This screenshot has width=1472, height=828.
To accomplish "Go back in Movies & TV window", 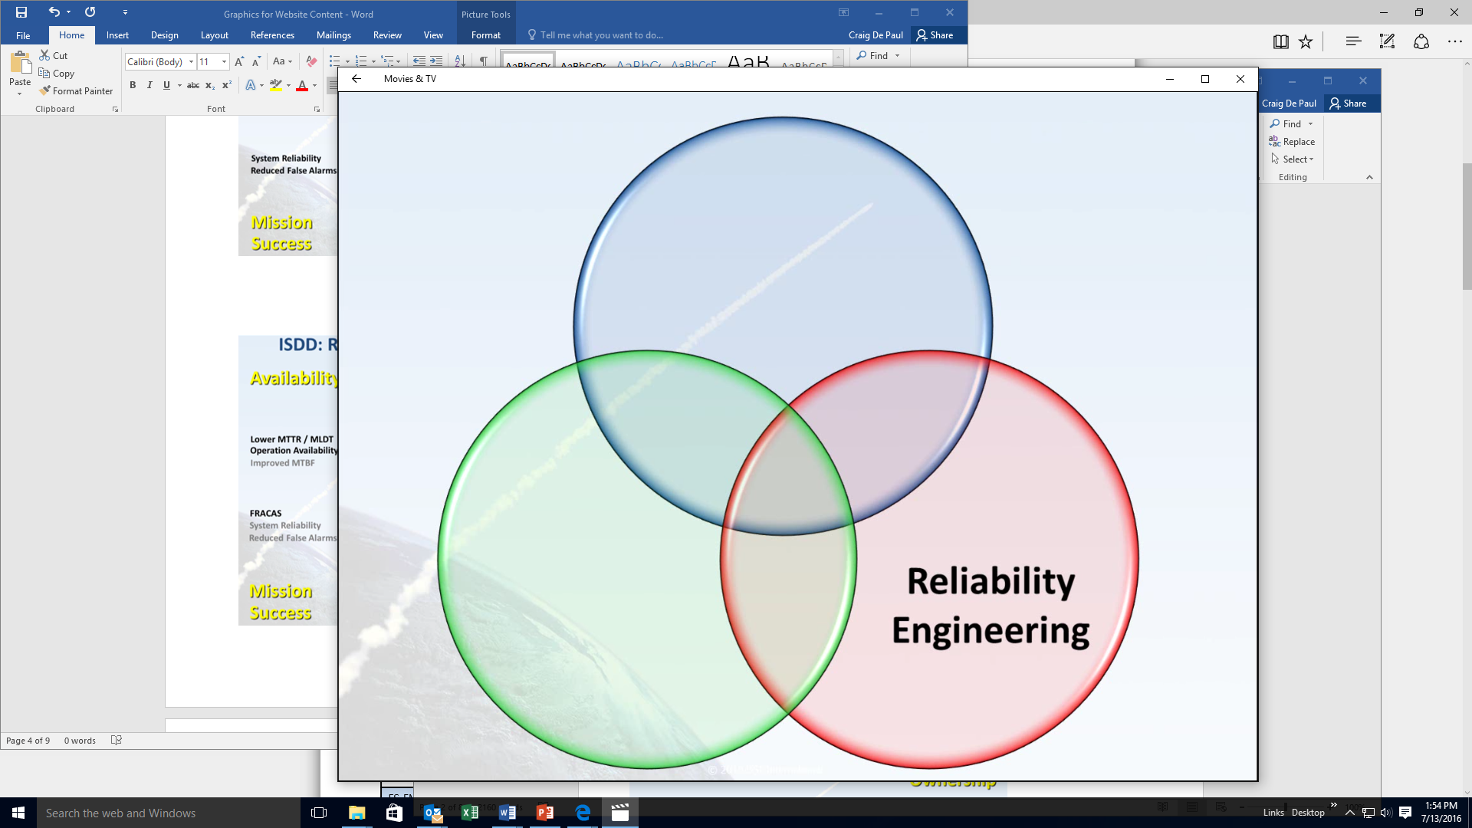I will (356, 79).
